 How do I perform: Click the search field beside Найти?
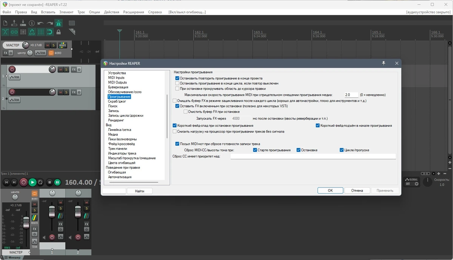click(x=114, y=191)
